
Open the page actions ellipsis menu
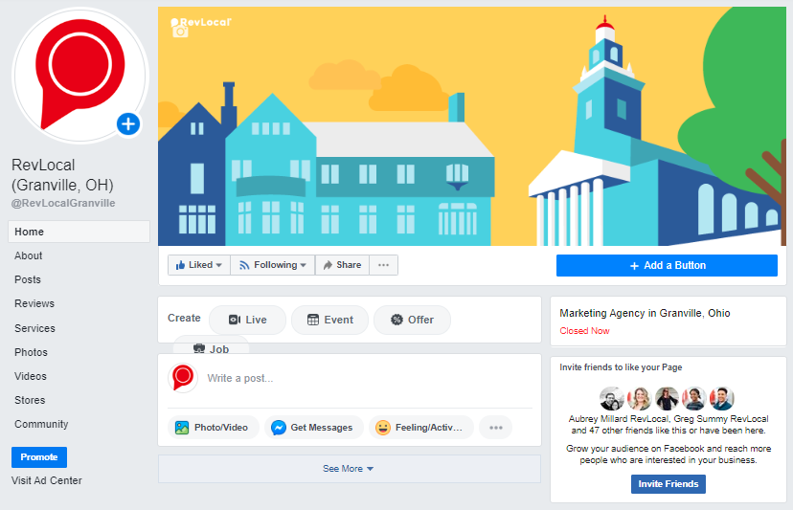pos(383,265)
